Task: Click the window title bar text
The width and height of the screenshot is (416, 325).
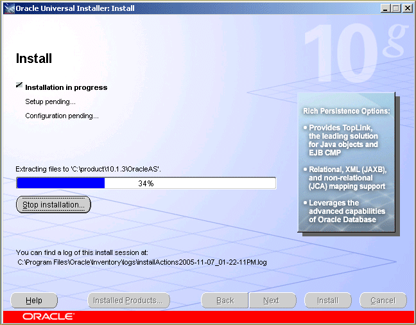Action: pyautogui.click(x=75, y=8)
